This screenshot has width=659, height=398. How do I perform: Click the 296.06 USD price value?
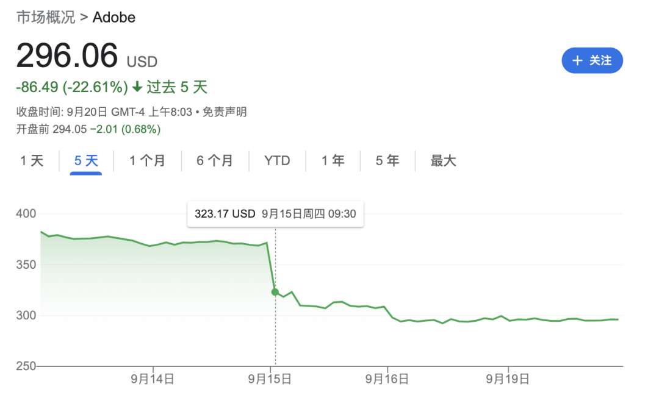point(87,55)
